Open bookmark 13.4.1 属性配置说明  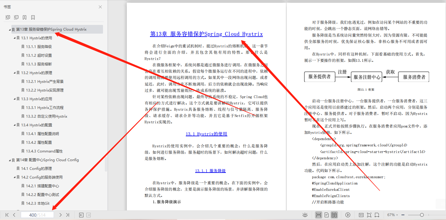(42, 134)
